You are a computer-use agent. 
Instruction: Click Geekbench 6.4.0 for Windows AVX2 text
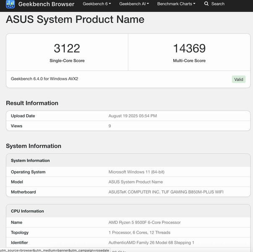[44, 79]
